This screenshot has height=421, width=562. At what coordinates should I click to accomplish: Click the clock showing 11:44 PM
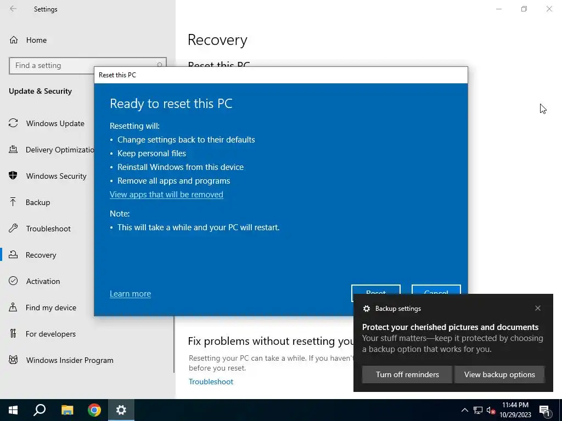click(515, 405)
